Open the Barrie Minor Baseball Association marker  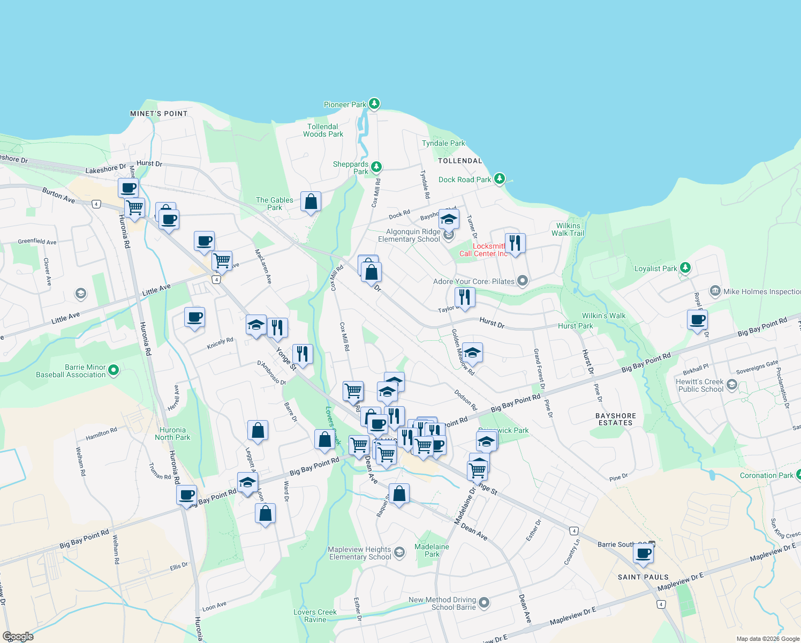click(113, 370)
